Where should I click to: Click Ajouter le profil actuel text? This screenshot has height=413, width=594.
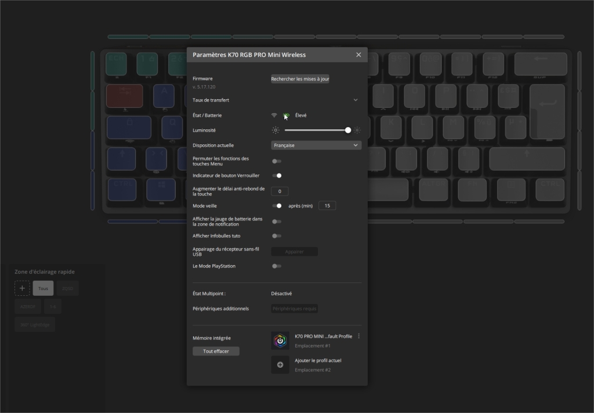coord(318,360)
